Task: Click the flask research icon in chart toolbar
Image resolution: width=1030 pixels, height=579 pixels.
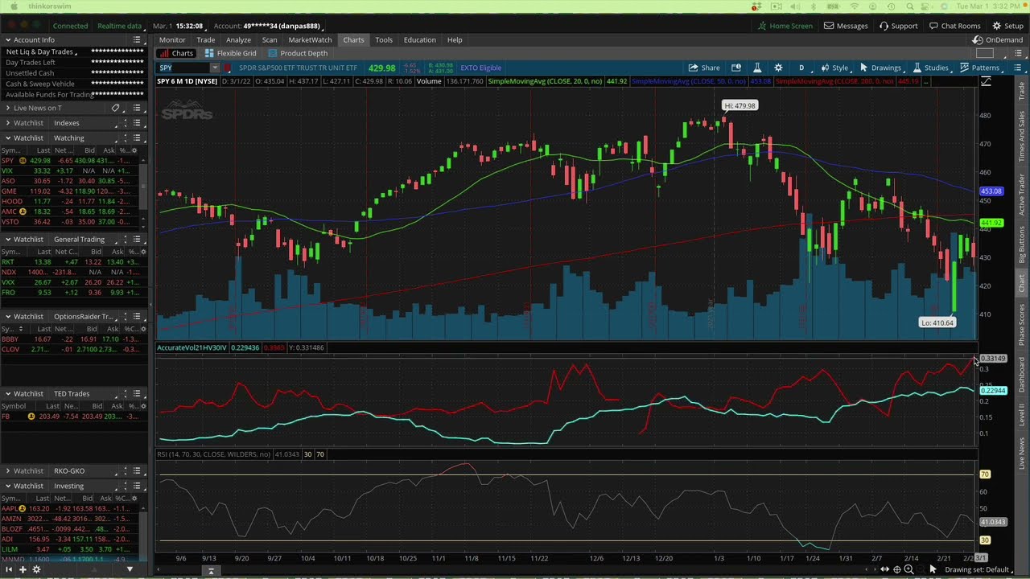Action: coord(757,68)
